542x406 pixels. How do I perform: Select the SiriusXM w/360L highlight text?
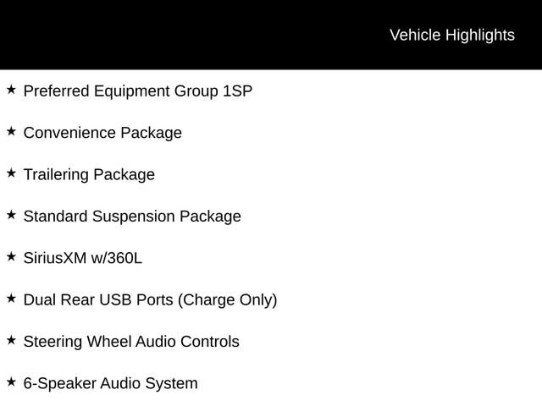[83, 258]
